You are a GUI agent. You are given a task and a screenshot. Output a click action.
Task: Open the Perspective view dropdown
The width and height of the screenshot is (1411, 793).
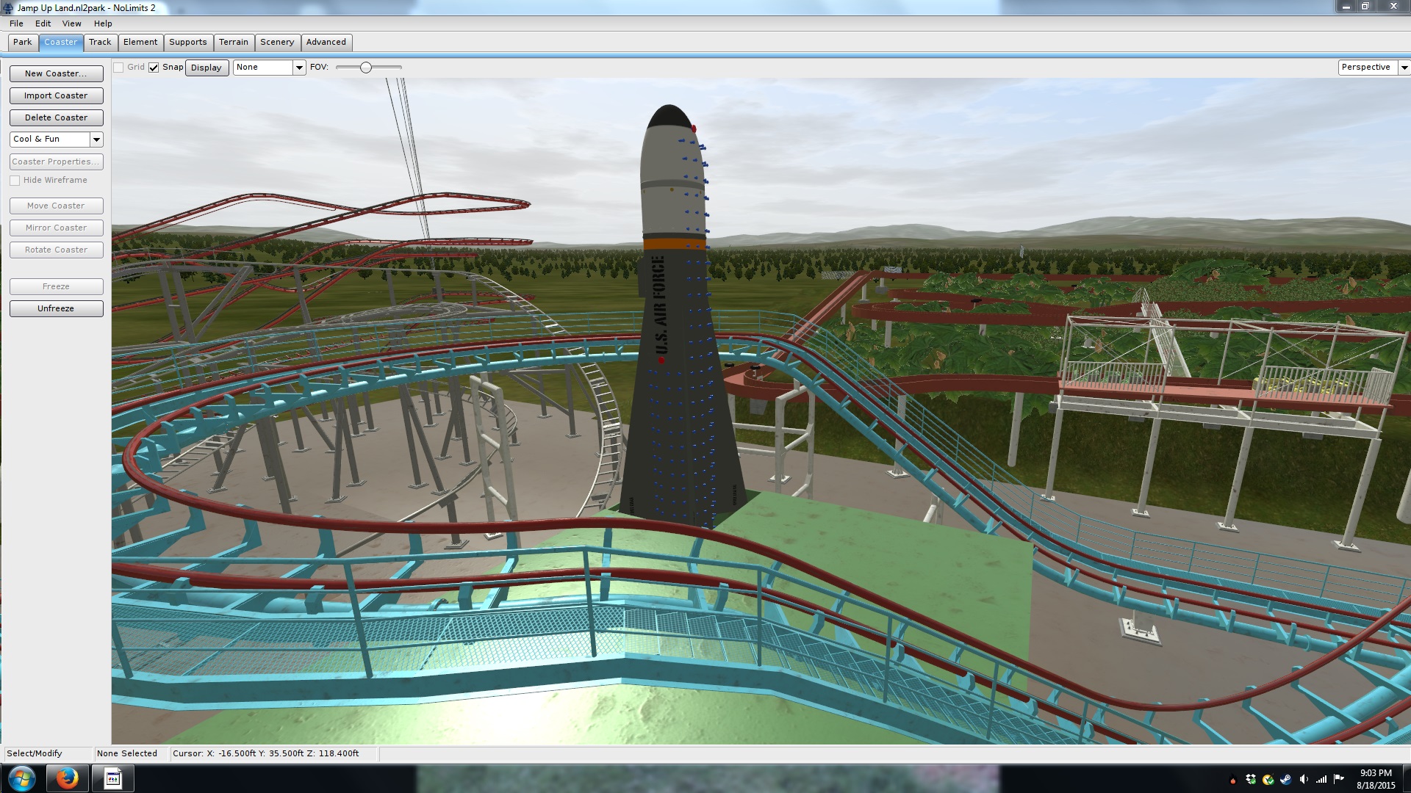click(1404, 68)
